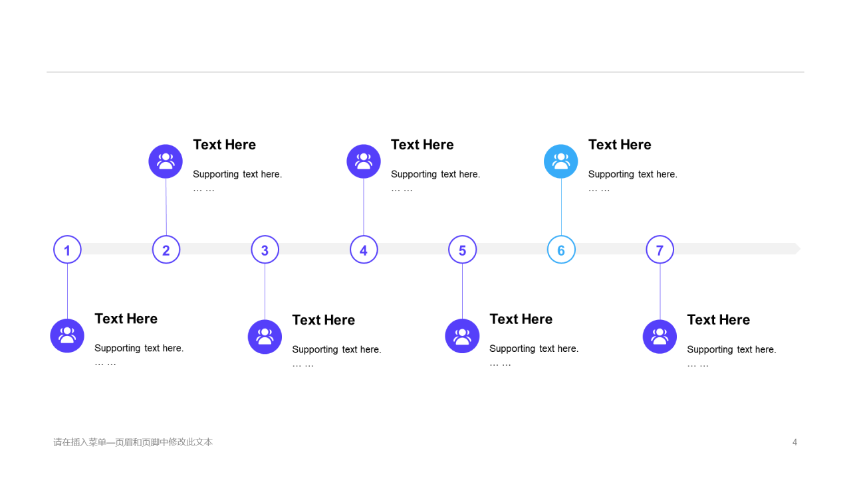
Task: Click the people icon below marker 3
Action: click(265, 337)
